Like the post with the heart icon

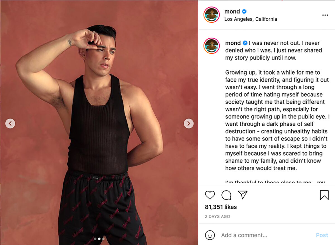click(x=210, y=195)
